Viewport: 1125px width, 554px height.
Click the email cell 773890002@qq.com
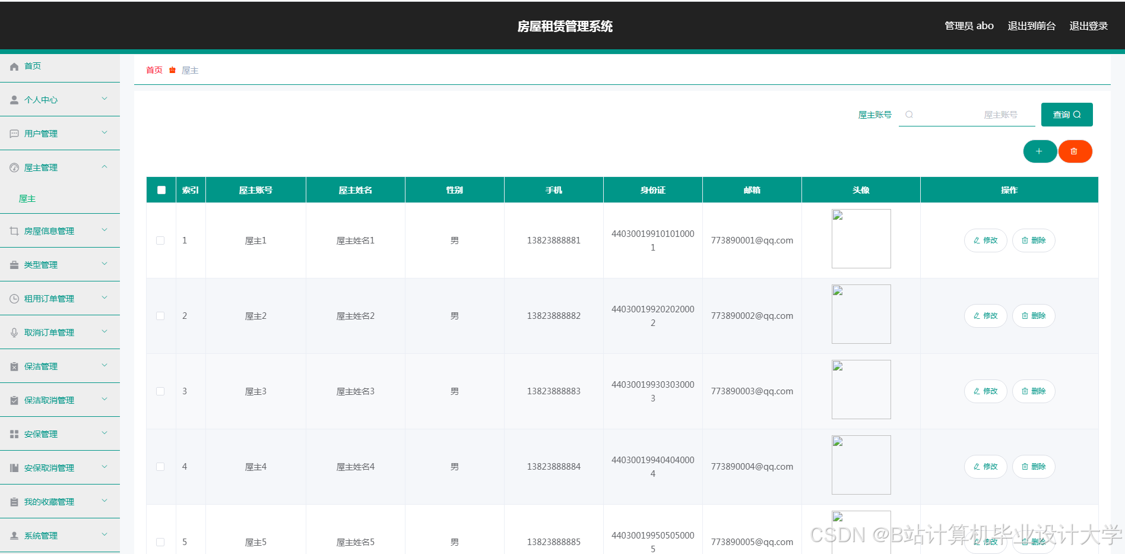coord(752,316)
